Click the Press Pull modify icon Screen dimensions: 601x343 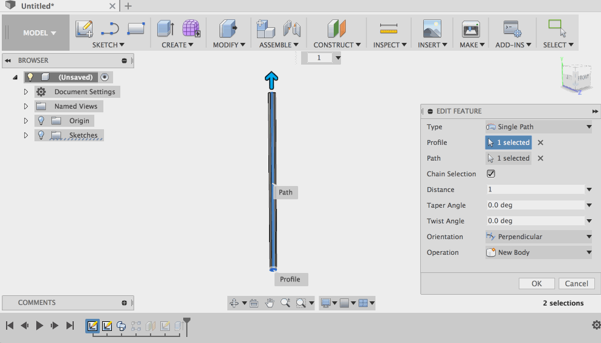point(228,28)
